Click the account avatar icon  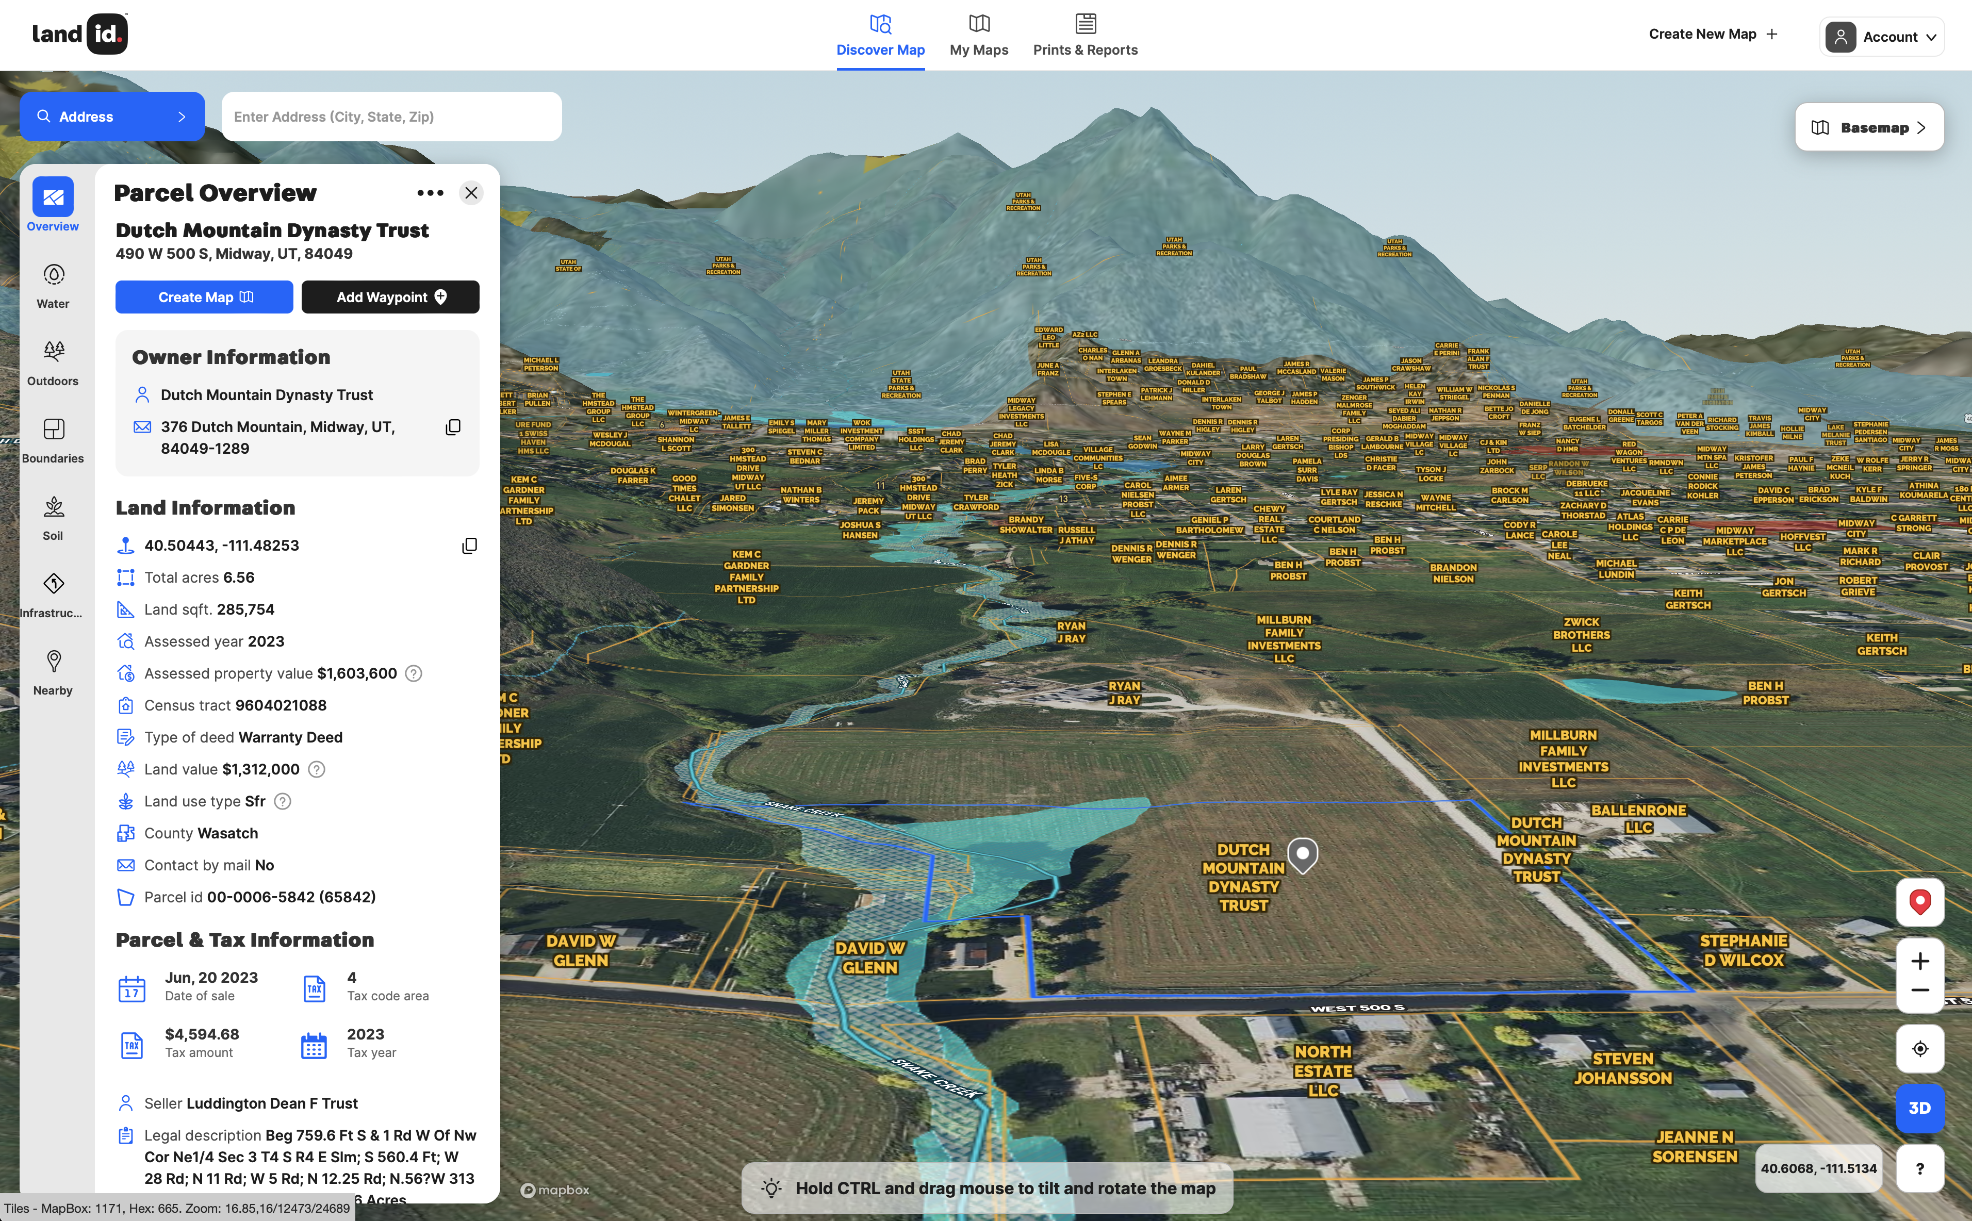[x=1839, y=37]
